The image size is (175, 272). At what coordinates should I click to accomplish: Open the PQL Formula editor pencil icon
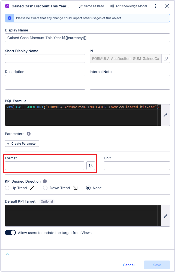click(165, 115)
